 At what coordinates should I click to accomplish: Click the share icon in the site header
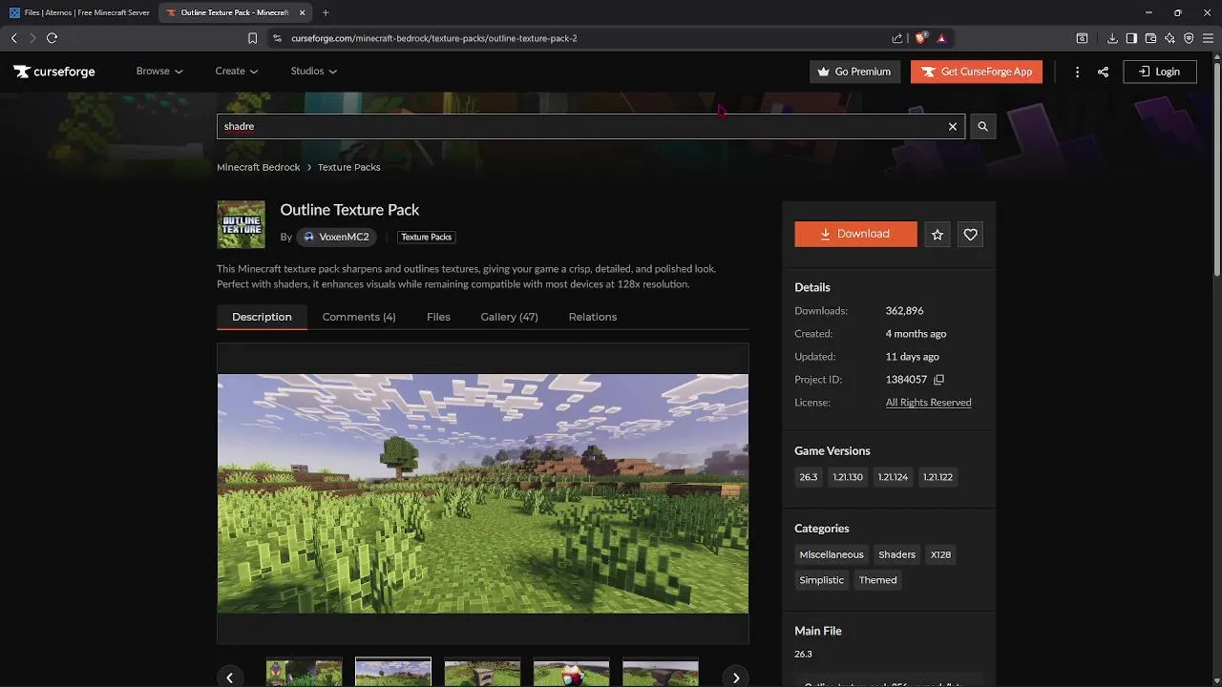click(x=1103, y=72)
